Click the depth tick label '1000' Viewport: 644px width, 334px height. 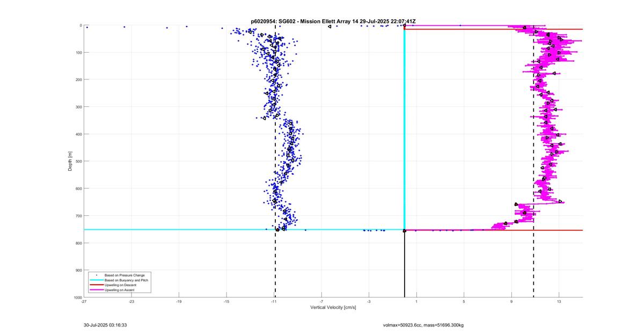click(x=77, y=297)
